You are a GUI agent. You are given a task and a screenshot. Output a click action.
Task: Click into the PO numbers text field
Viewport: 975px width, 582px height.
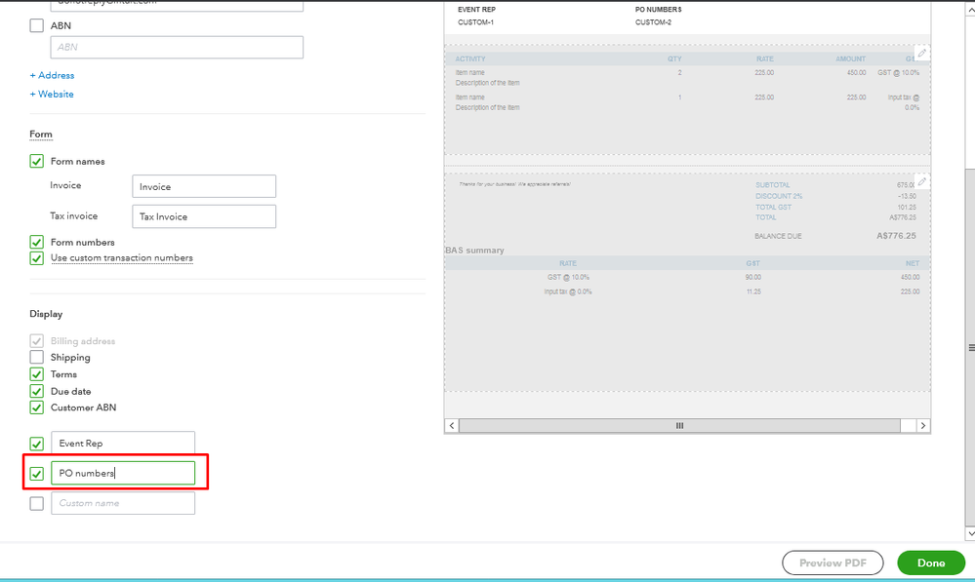pos(123,474)
